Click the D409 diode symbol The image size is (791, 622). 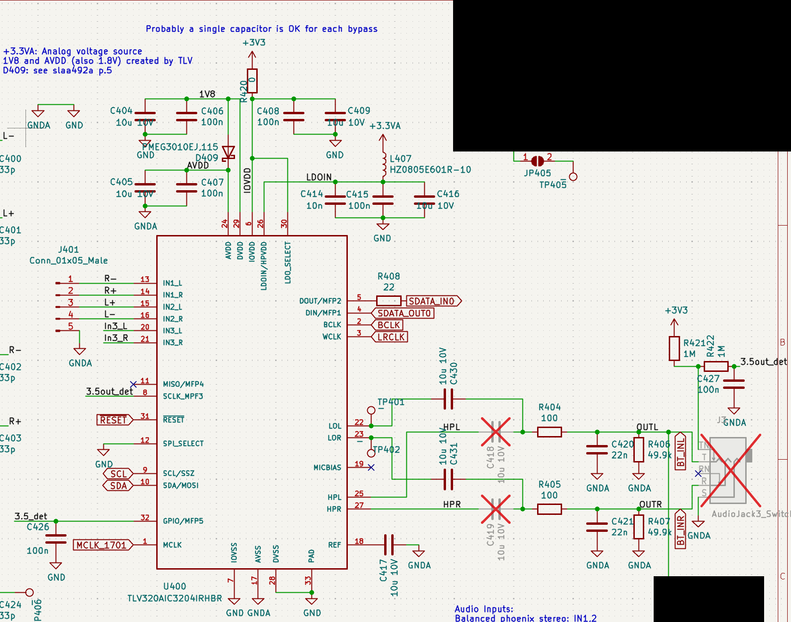[x=228, y=152]
